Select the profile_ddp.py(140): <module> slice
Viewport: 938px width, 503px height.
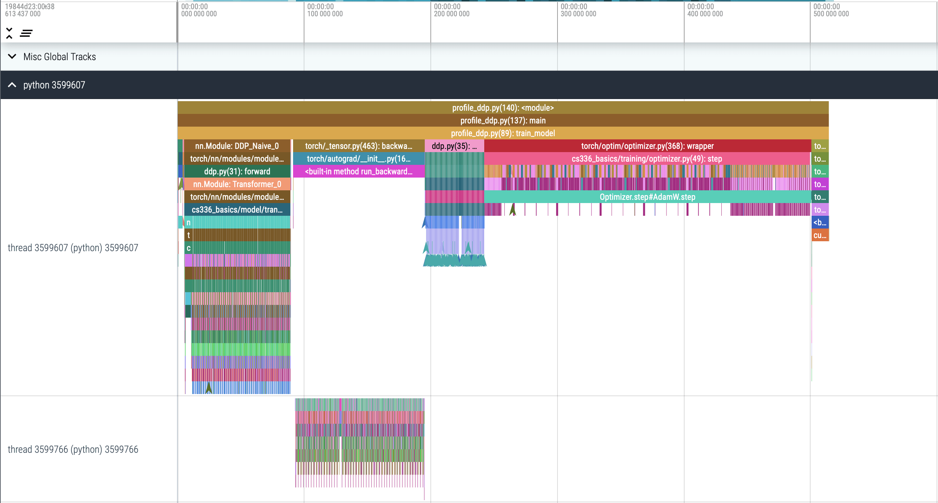(503, 108)
